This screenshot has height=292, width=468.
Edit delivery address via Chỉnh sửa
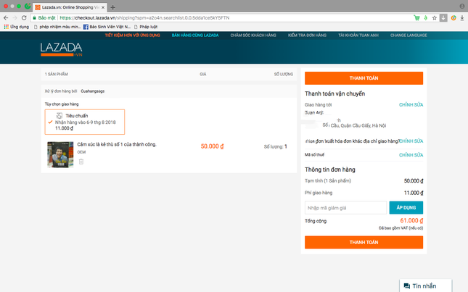411,104
